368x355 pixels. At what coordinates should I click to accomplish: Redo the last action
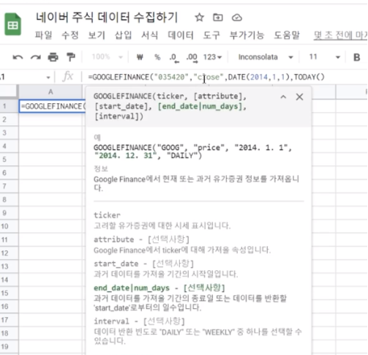[36, 57]
